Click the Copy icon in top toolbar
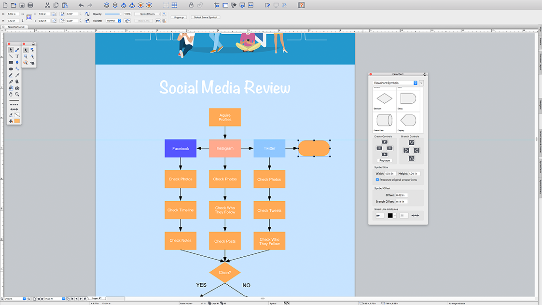The image size is (542, 305). pos(56,5)
